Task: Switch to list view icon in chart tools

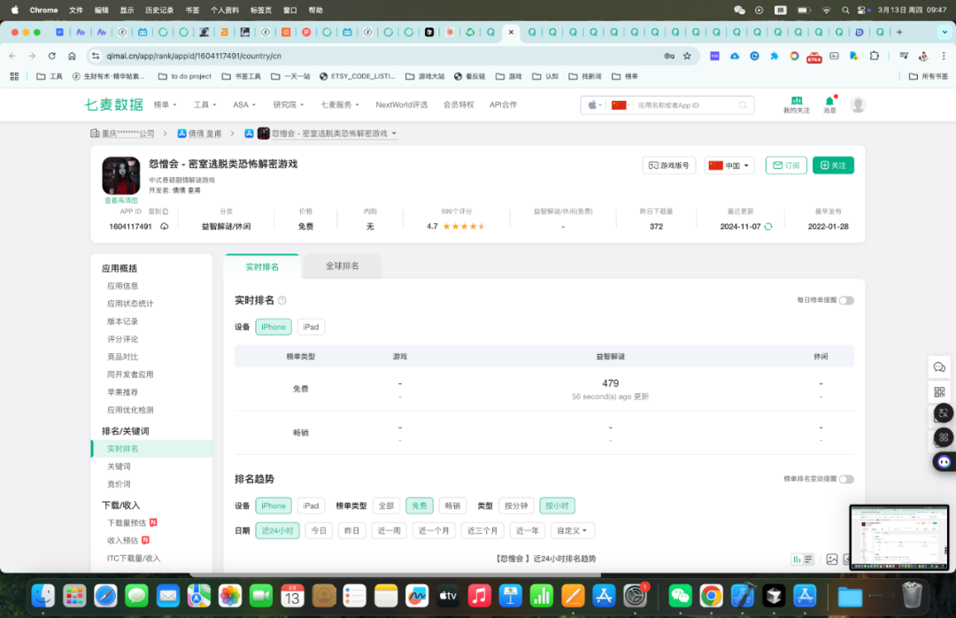Action: click(808, 559)
